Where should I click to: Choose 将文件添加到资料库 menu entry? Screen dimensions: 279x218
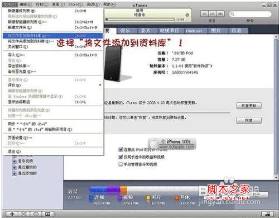click(x=53, y=36)
